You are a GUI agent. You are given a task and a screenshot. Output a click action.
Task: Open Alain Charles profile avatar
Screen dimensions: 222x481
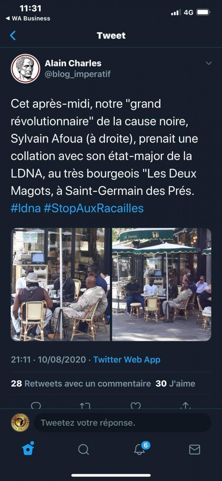pyautogui.click(x=25, y=69)
